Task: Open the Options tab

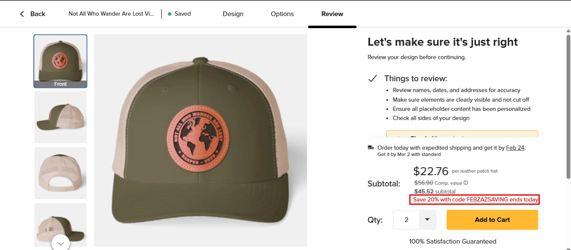Action: click(x=282, y=14)
